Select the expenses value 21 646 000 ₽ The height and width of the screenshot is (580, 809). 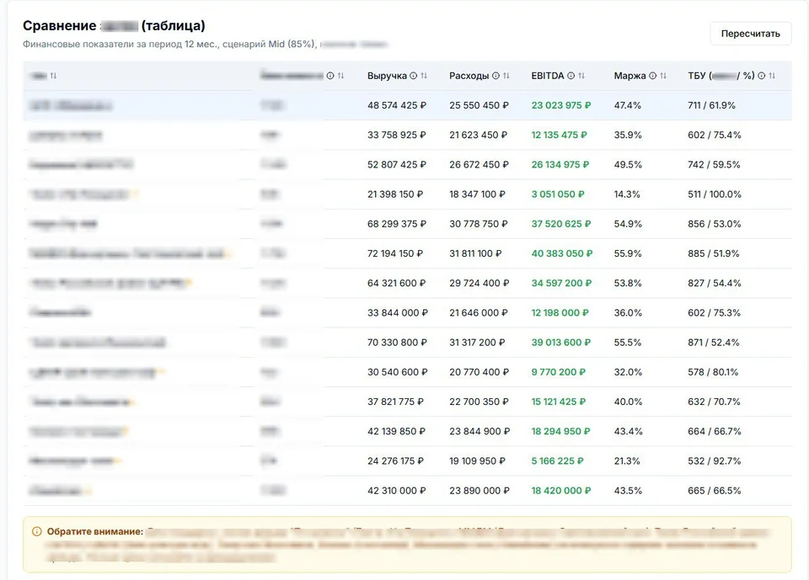479,313
